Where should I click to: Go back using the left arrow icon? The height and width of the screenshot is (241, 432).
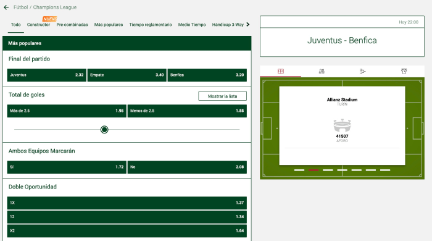tap(6, 7)
